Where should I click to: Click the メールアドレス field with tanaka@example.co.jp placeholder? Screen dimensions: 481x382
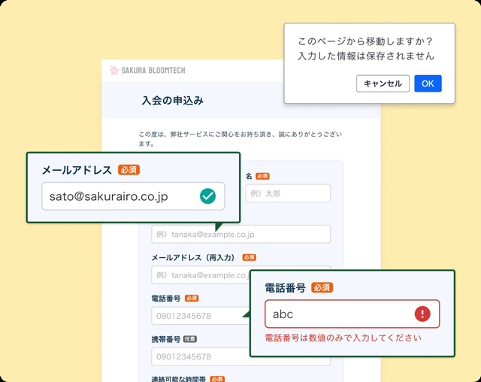(x=241, y=234)
